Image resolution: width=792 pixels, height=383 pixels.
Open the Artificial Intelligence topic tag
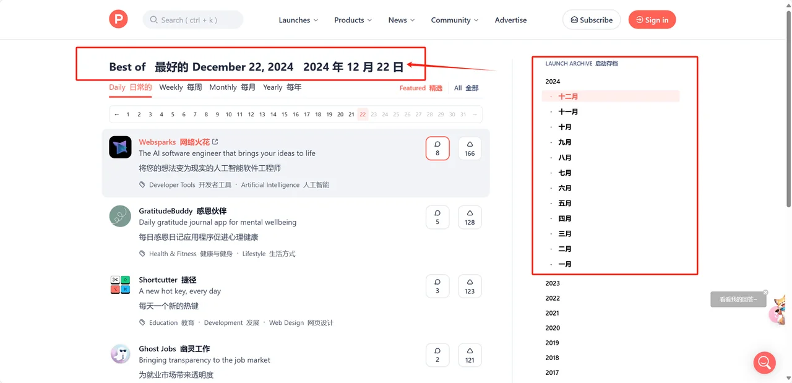[285, 185]
